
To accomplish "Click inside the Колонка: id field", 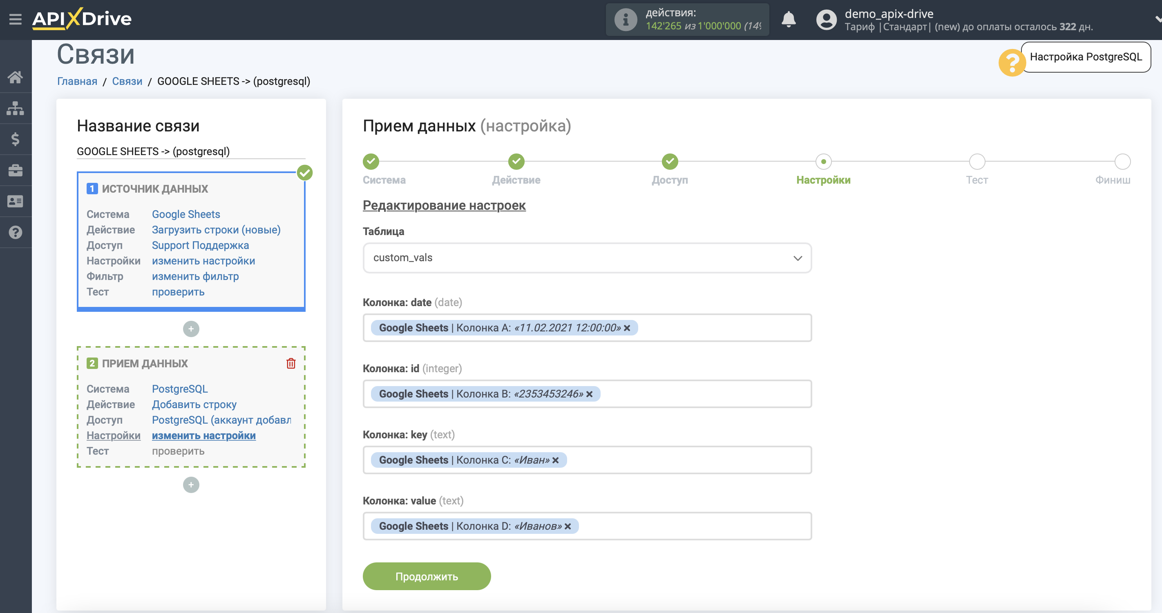I will (587, 394).
